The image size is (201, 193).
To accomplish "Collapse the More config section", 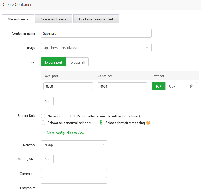I will click(x=63, y=133).
